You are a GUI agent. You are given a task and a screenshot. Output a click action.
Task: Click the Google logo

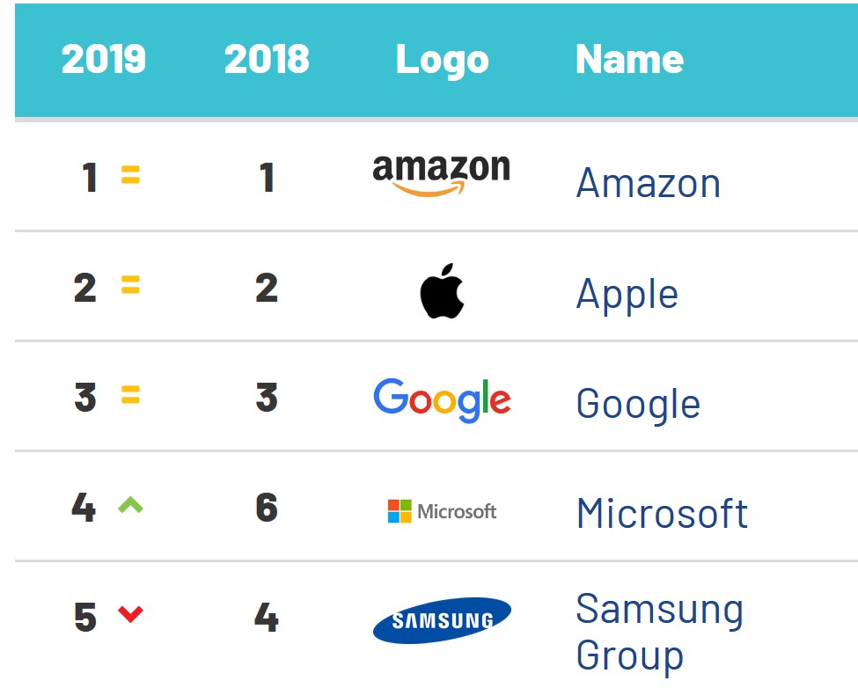point(442,400)
